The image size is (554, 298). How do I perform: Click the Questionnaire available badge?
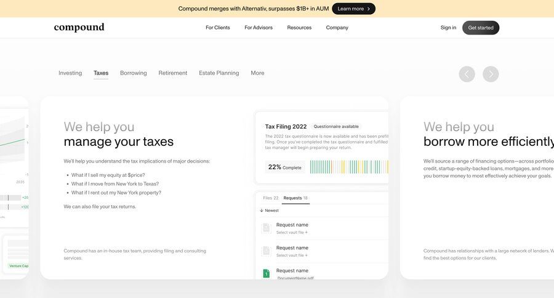(x=336, y=126)
